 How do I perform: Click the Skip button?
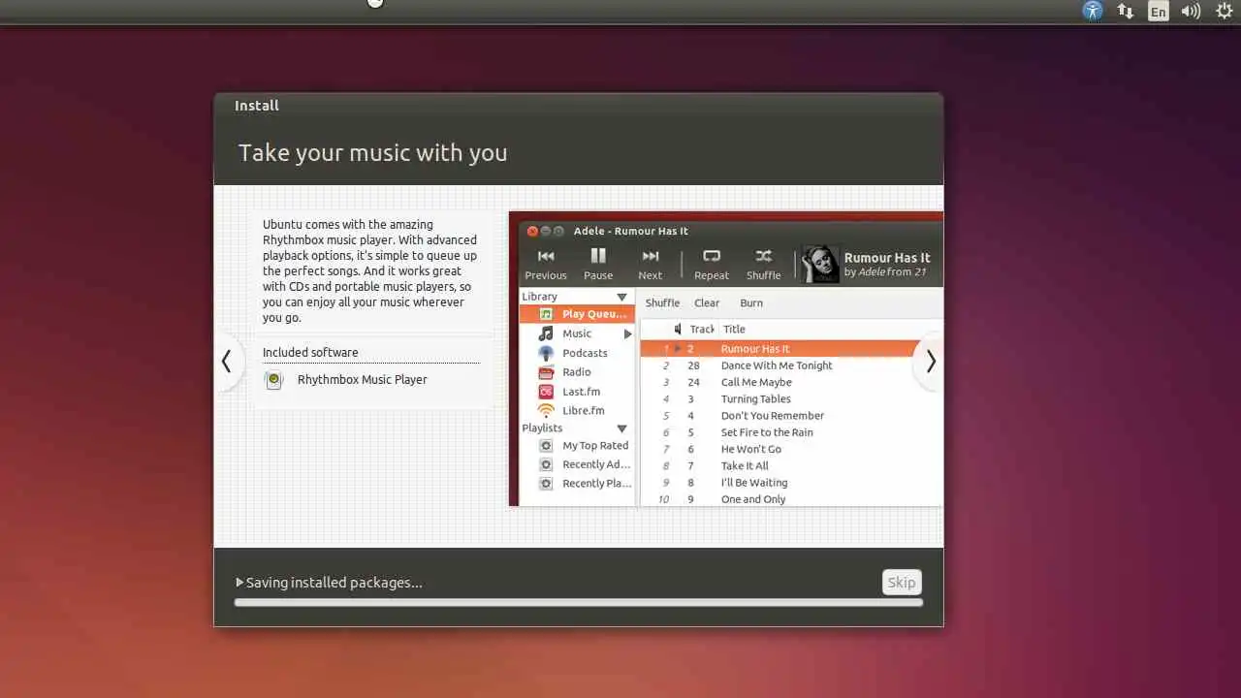(x=902, y=582)
